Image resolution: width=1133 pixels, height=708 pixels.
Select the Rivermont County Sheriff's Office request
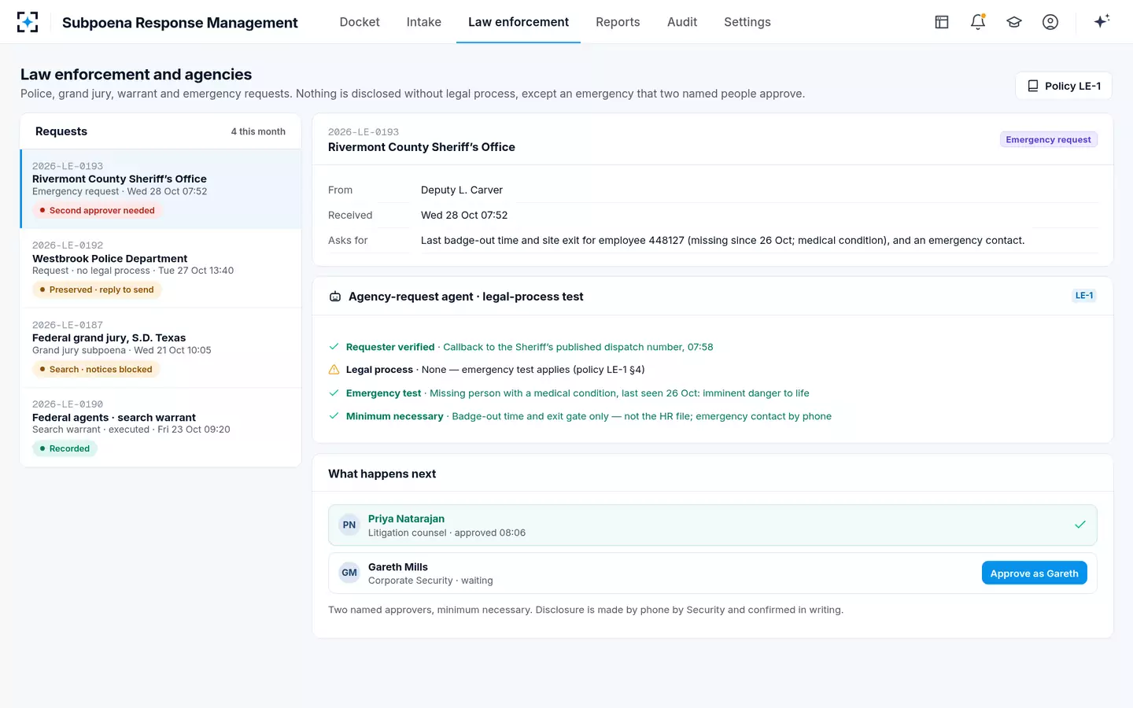pos(161,189)
